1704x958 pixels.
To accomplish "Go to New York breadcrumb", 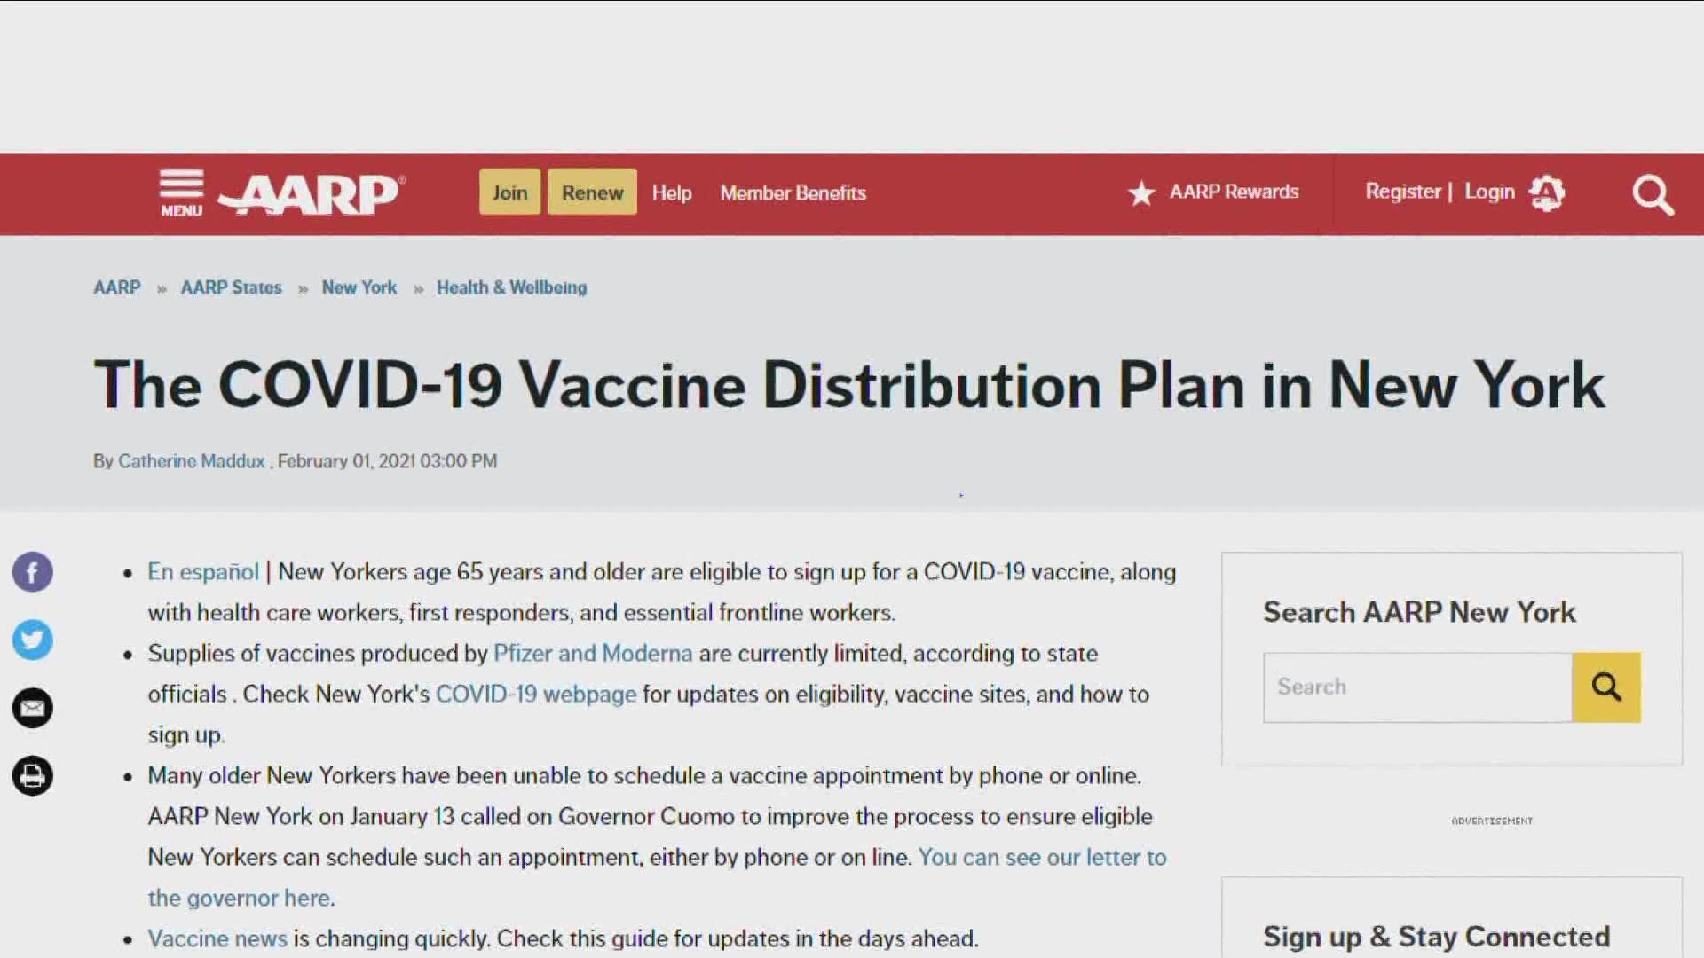I will click(x=359, y=287).
